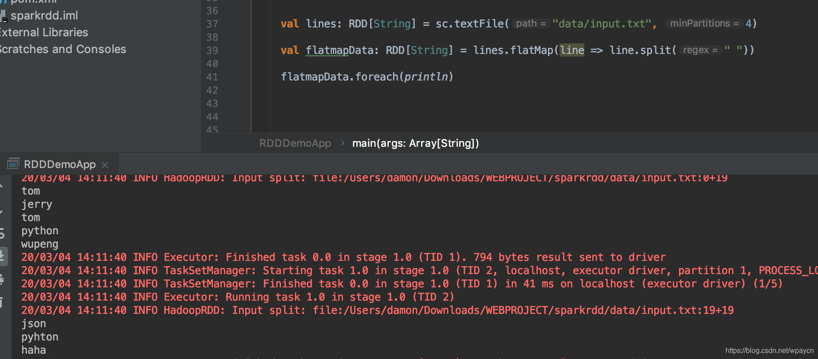This screenshot has height=359, width=818.
Task: Click the input.txt:19+19 Input split log line
Action: [x=378, y=310]
